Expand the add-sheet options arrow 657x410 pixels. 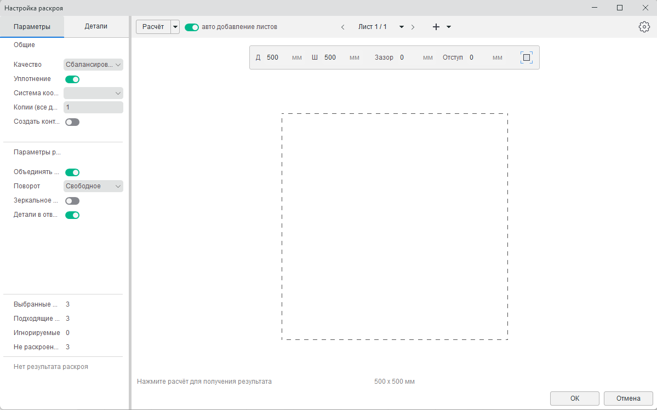coord(449,27)
